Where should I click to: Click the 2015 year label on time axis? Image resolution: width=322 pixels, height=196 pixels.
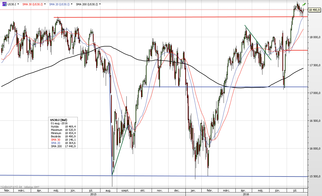93,194
